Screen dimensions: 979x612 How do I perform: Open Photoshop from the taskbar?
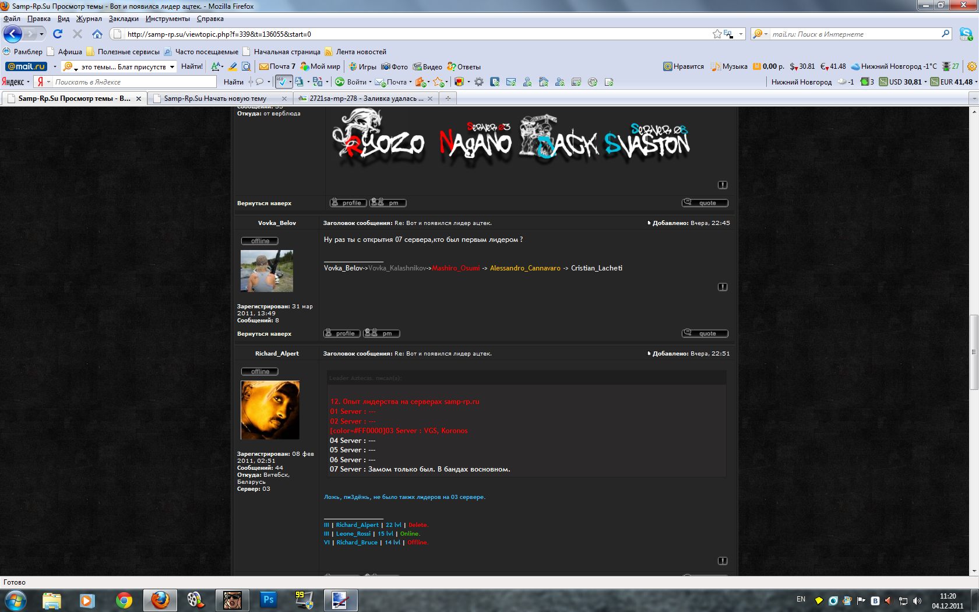[x=268, y=600]
